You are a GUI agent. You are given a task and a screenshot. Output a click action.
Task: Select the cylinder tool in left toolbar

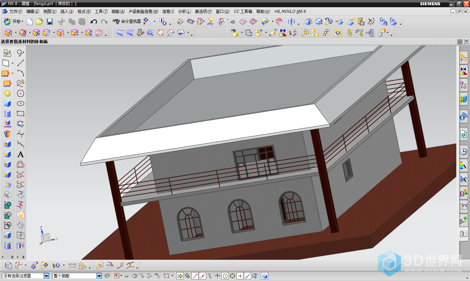(8, 114)
